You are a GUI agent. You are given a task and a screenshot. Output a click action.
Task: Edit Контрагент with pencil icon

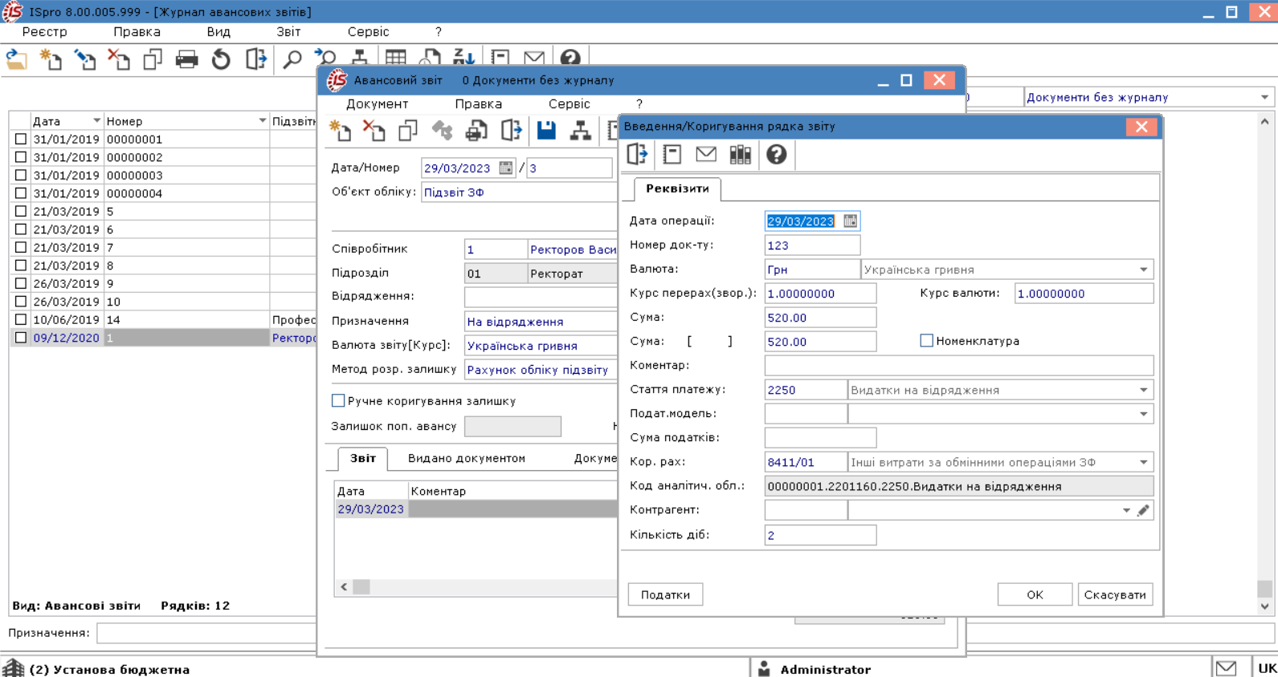[x=1144, y=510]
